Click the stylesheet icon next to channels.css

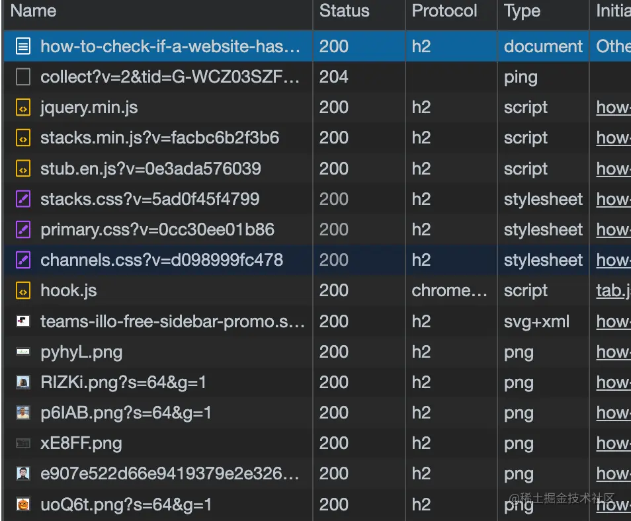point(23,260)
